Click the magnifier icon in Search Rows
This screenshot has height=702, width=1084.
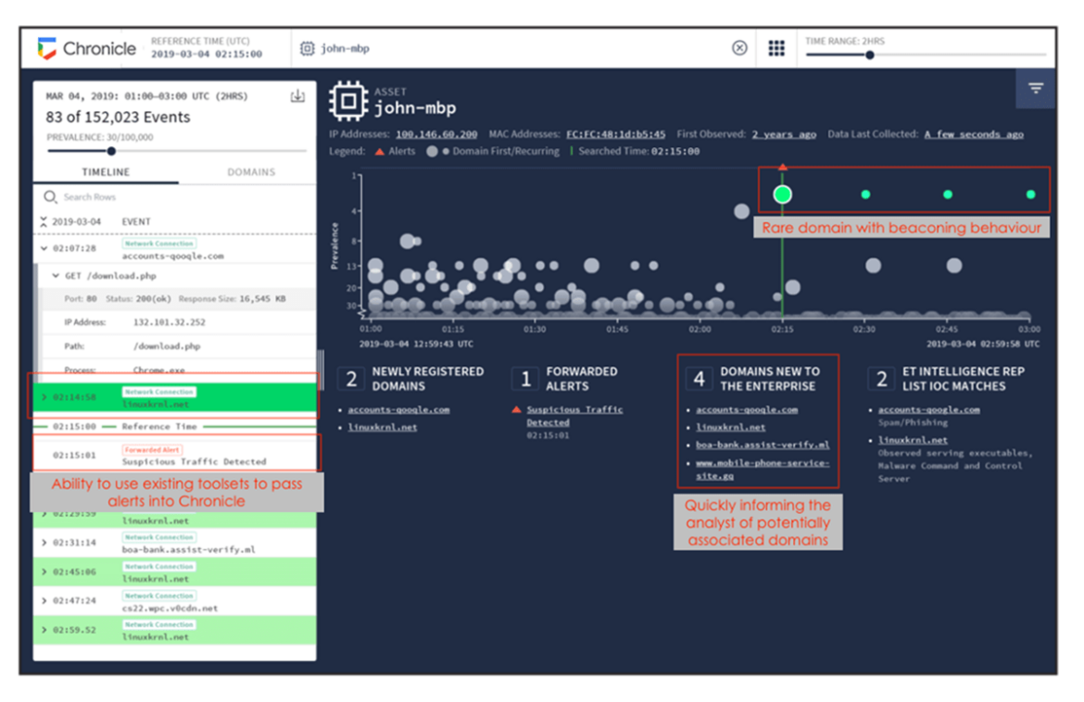50,197
